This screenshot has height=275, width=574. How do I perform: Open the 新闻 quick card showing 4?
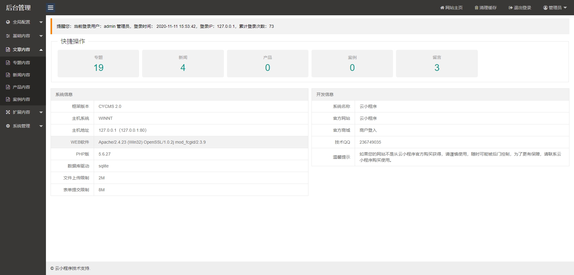(x=183, y=64)
